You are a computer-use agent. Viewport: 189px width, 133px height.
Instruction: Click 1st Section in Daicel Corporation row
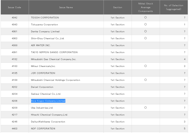click(x=118, y=87)
